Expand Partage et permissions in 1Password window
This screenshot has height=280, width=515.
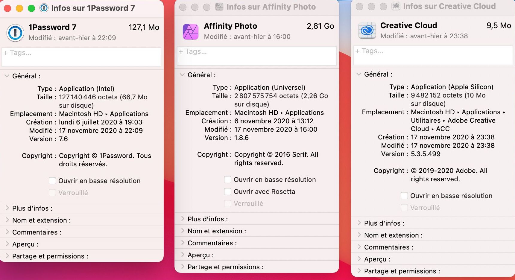point(7,256)
